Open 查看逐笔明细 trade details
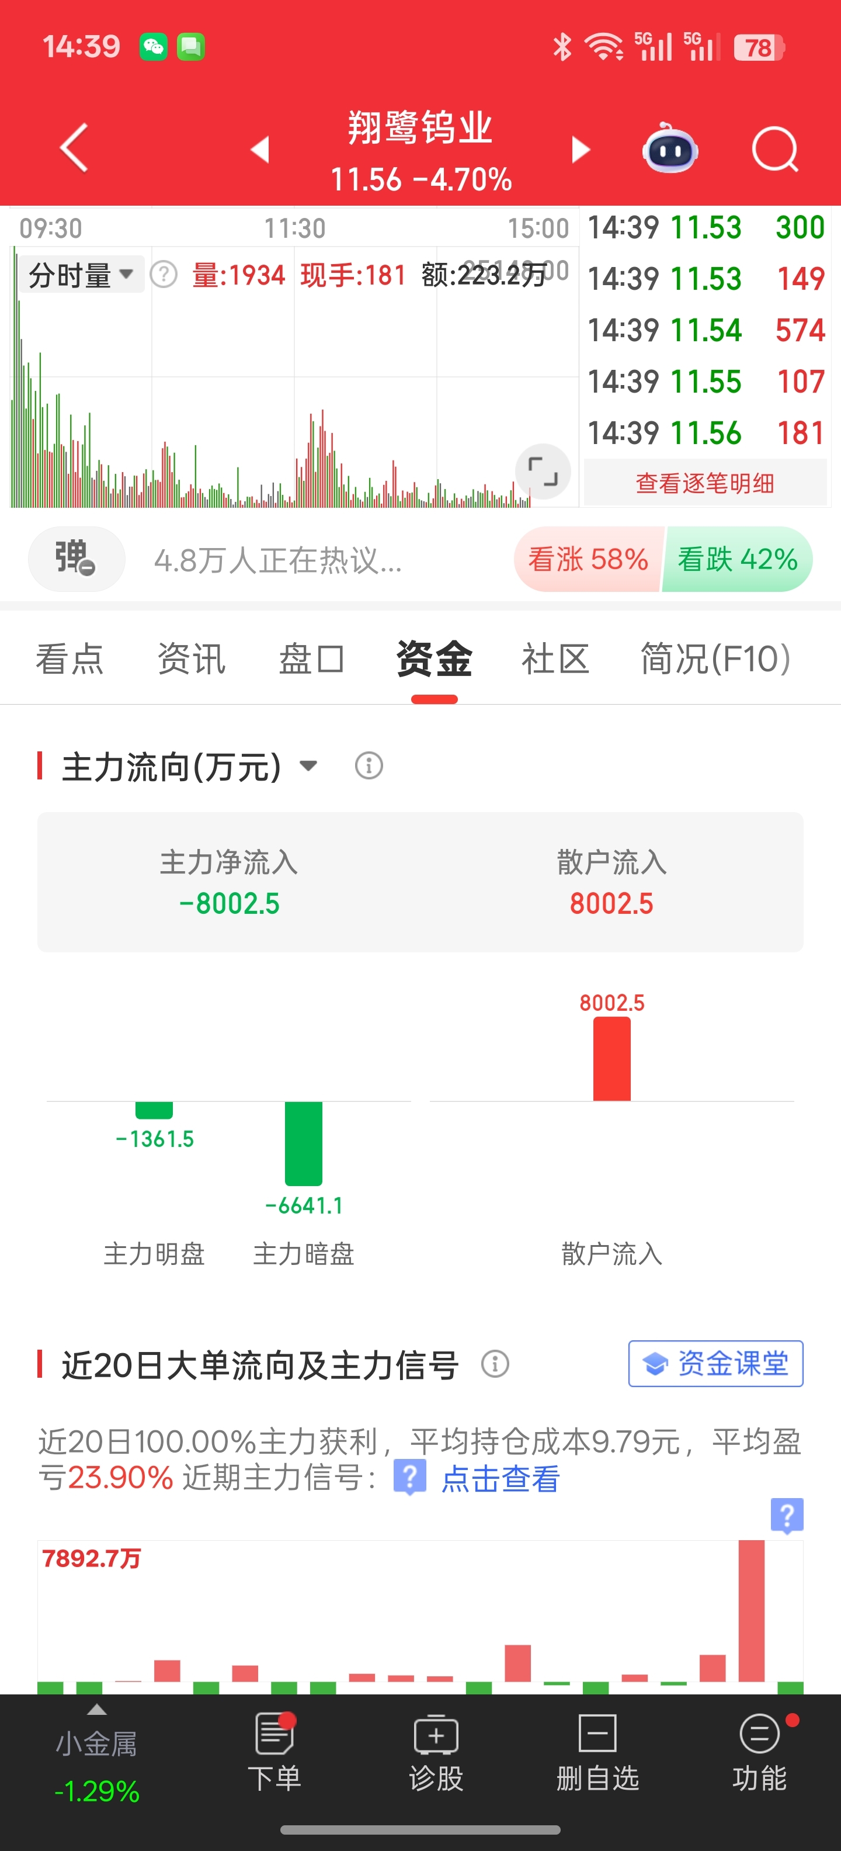 pos(706,484)
